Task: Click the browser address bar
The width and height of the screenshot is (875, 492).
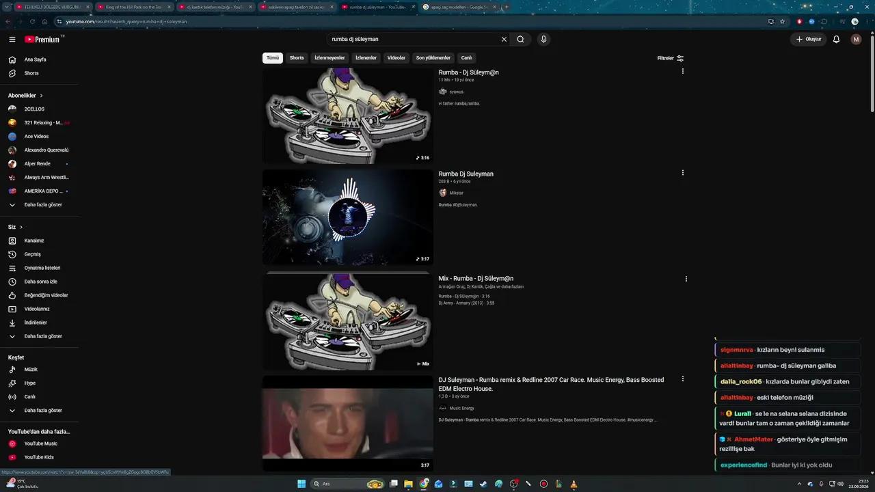Action: tap(410, 21)
